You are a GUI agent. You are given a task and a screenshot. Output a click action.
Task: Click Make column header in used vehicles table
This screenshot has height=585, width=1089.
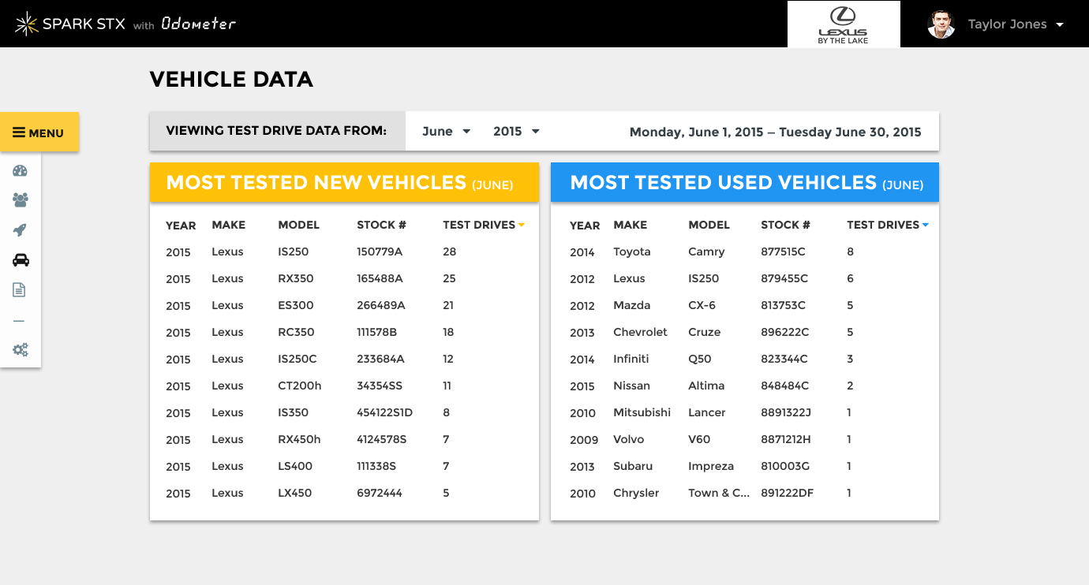(631, 225)
